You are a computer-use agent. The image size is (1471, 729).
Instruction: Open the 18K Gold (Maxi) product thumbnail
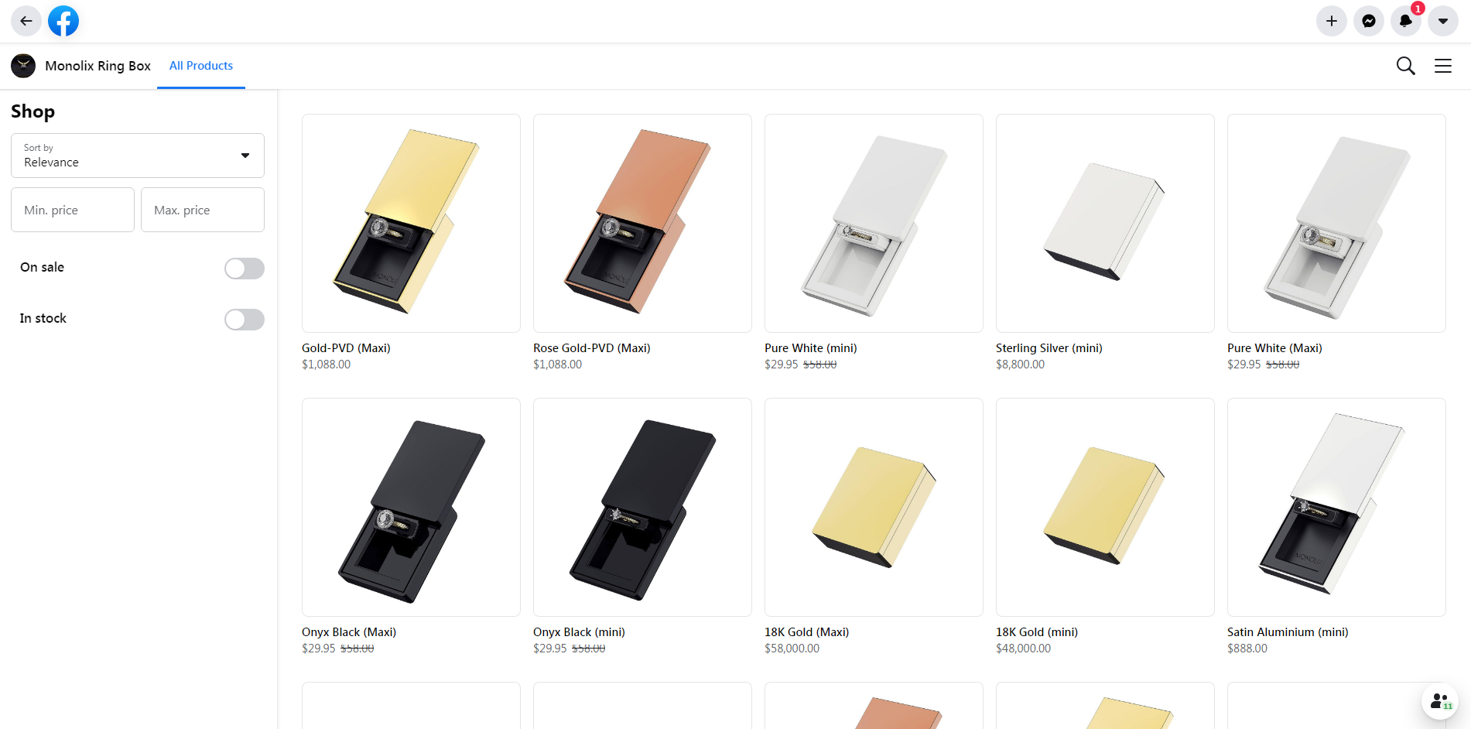[874, 507]
